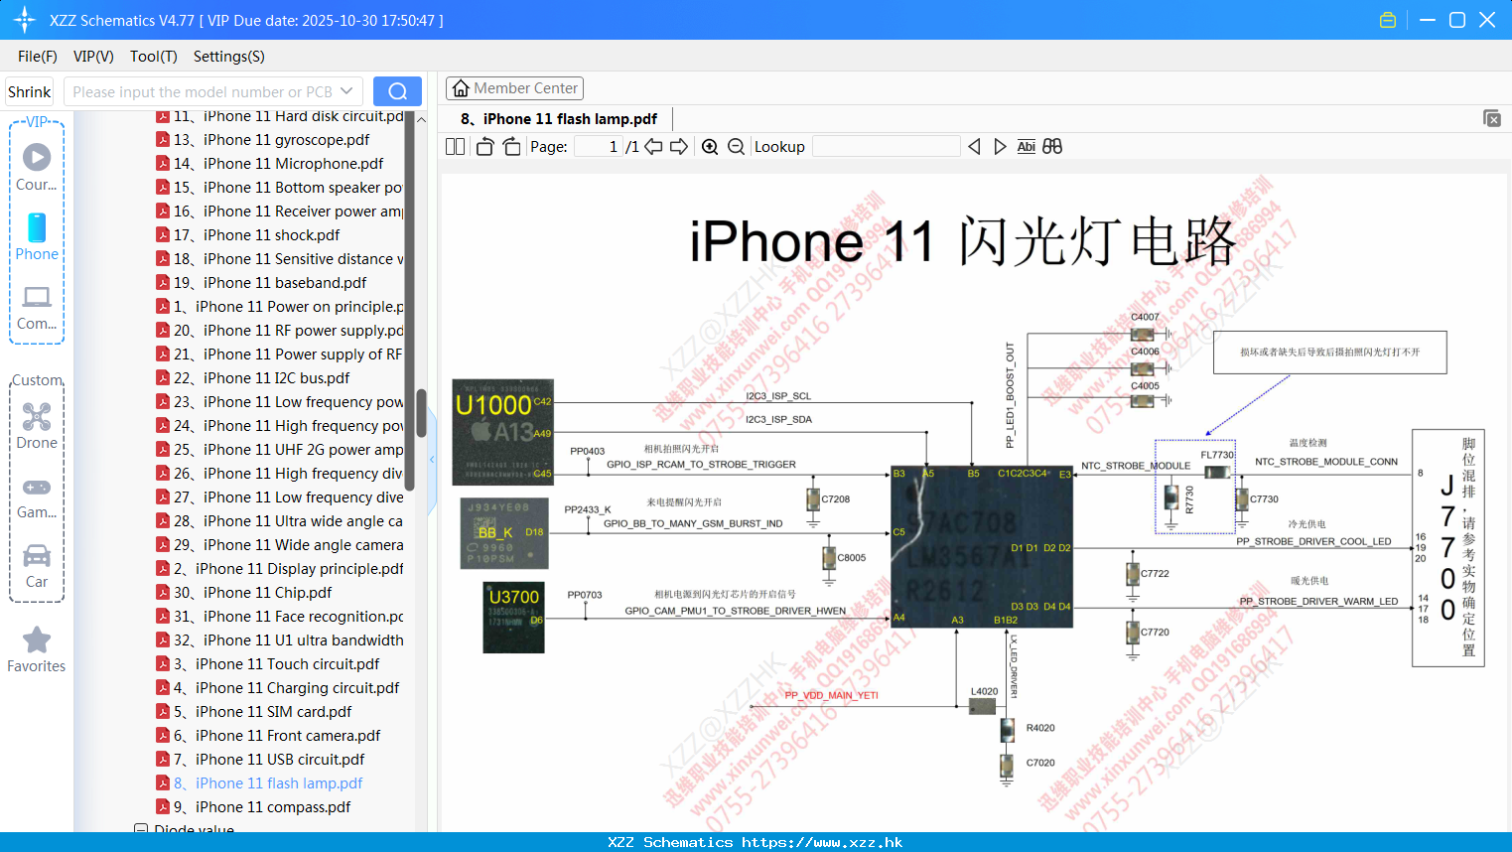
Task: Open the VIP(V) menu
Action: point(93,57)
